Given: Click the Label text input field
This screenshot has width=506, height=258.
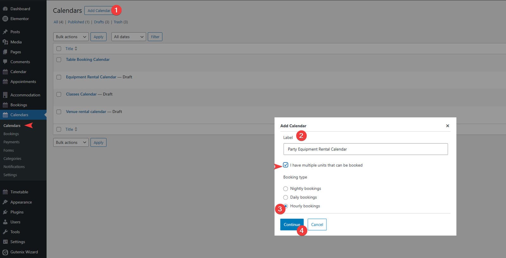Looking at the screenshot, I should coord(366,149).
